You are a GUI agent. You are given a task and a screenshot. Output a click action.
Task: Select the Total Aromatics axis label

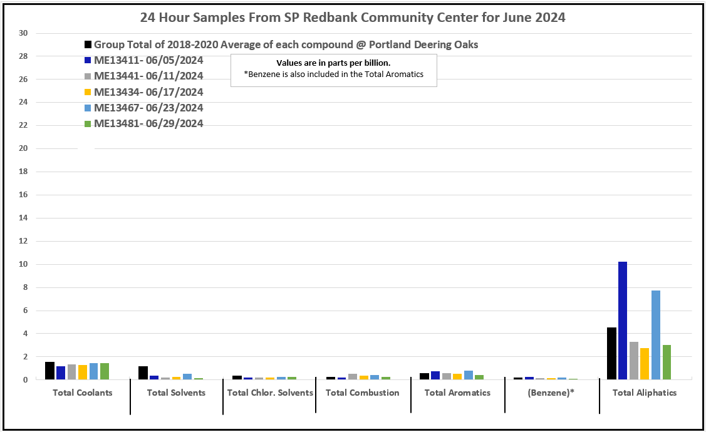click(x=457, y=393)
